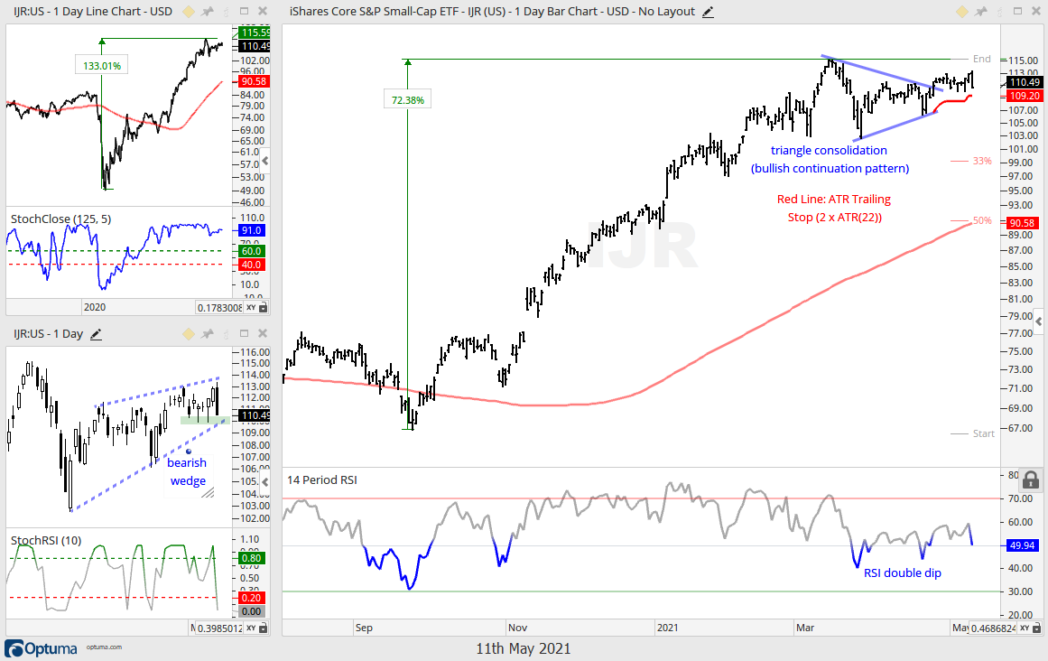The width and height of the screenshot is (1048, 661).
Task: Click the '2020' label on Line Chart time axis
Action: coord(94,307)
